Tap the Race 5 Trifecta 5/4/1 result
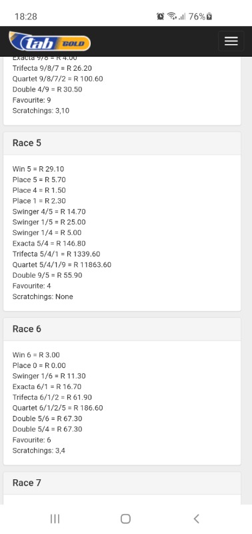Image resolution: width=252 pixels, height=534 pixels. coord(57,254)
